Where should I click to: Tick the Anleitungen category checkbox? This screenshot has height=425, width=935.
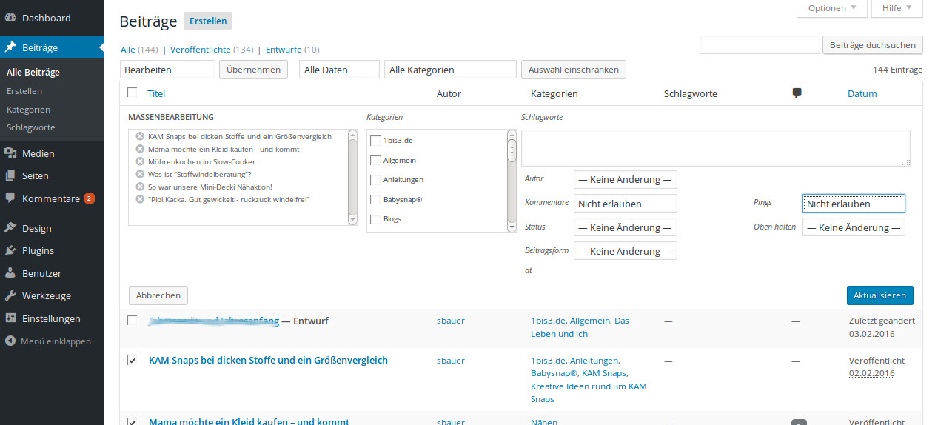click(375, 180)
